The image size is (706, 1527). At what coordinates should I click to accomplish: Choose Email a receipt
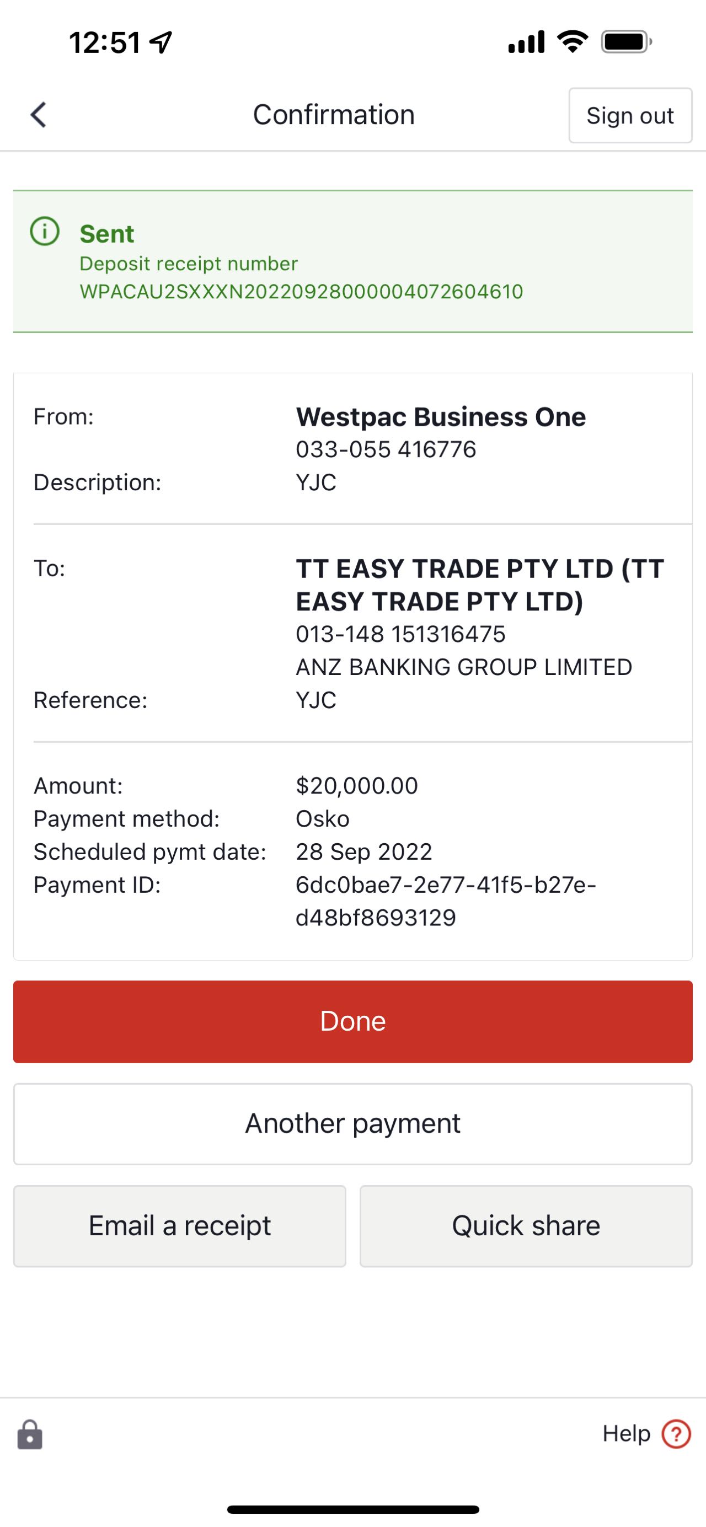180,1226
